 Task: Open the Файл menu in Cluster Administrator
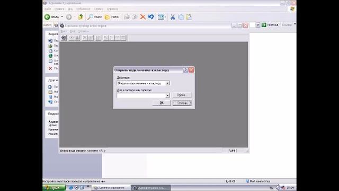point(64,31)
